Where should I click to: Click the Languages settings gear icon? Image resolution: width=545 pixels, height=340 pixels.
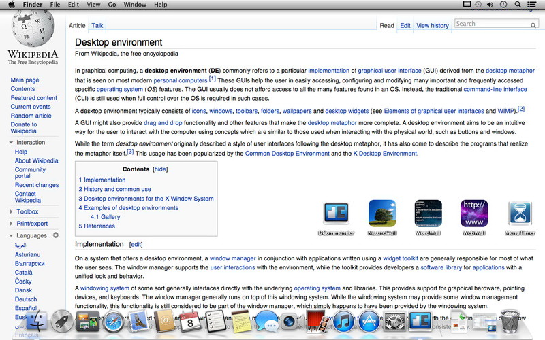(56, 235)
